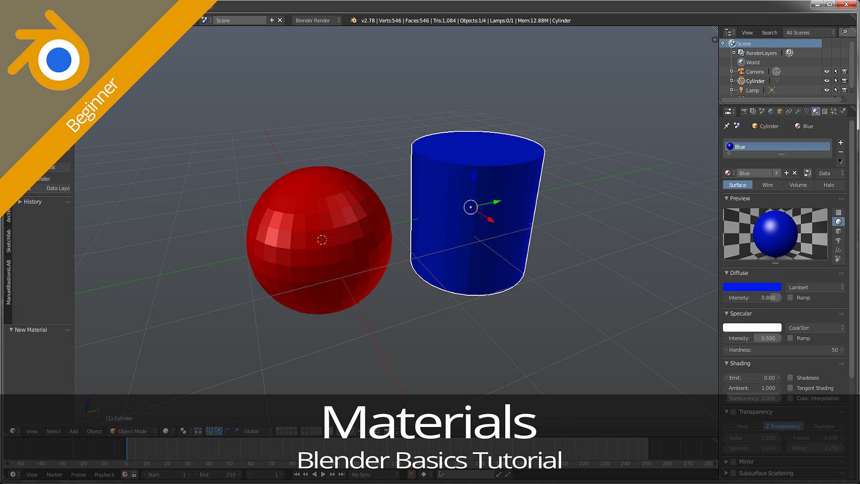Viewport: 860px width, 484px height.
Task: Expand RenderLayers in the outliner
Action: 734,53
